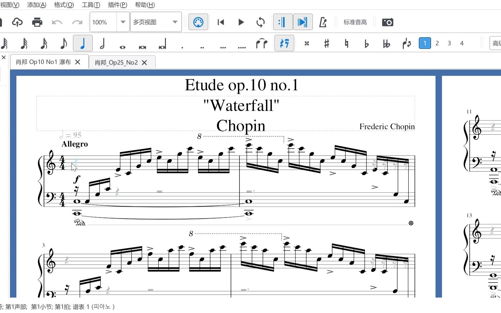Open the 格式(O) menu
This screenshot has width=501, height=313.
pyautogui.click(x=64, y=5)
